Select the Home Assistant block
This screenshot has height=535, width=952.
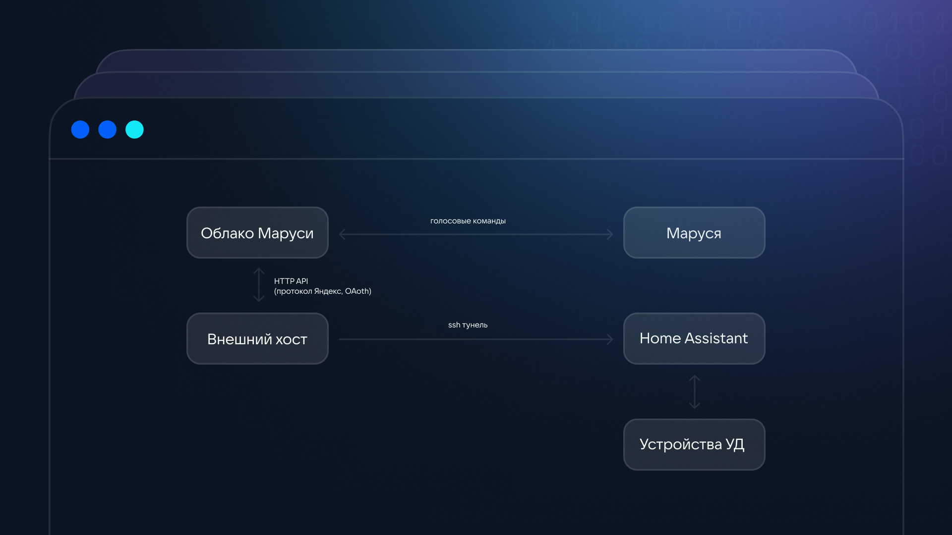[694, 339]
